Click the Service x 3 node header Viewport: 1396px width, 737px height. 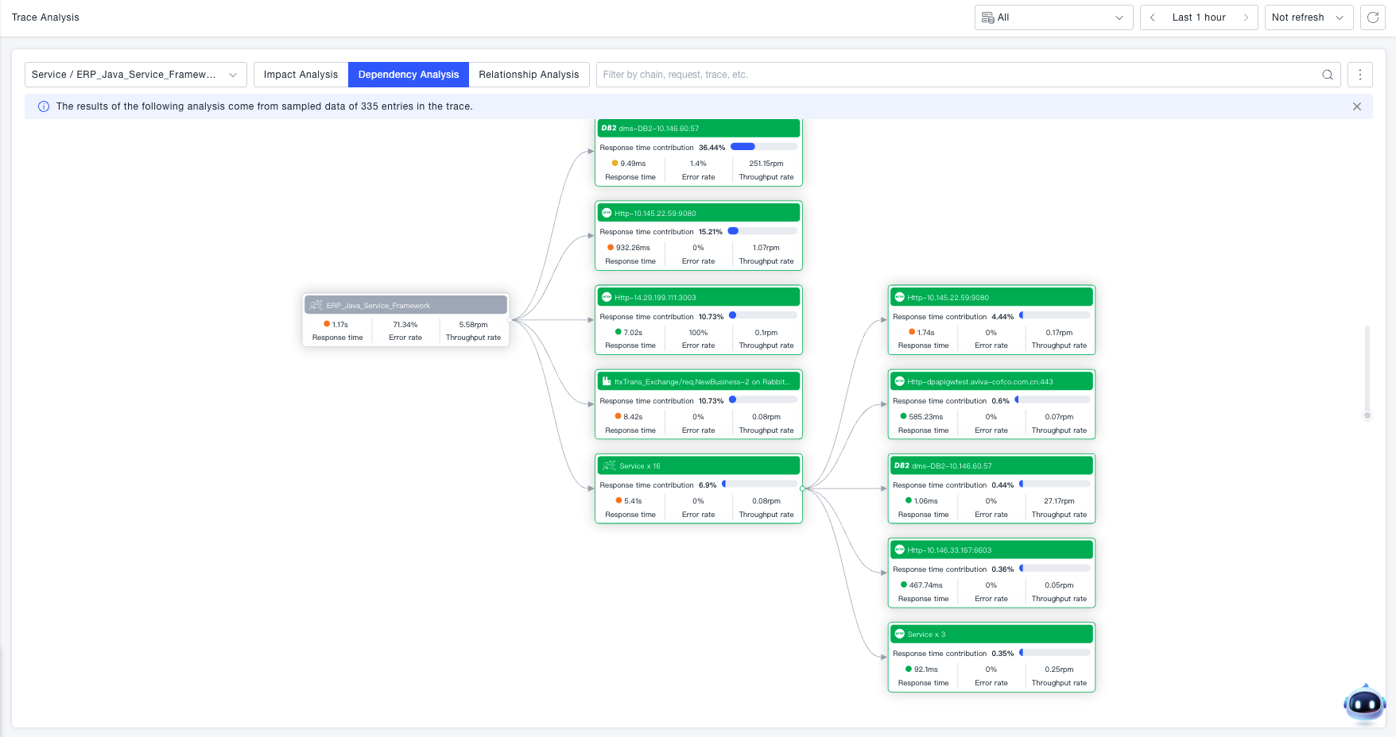[991, 635]
